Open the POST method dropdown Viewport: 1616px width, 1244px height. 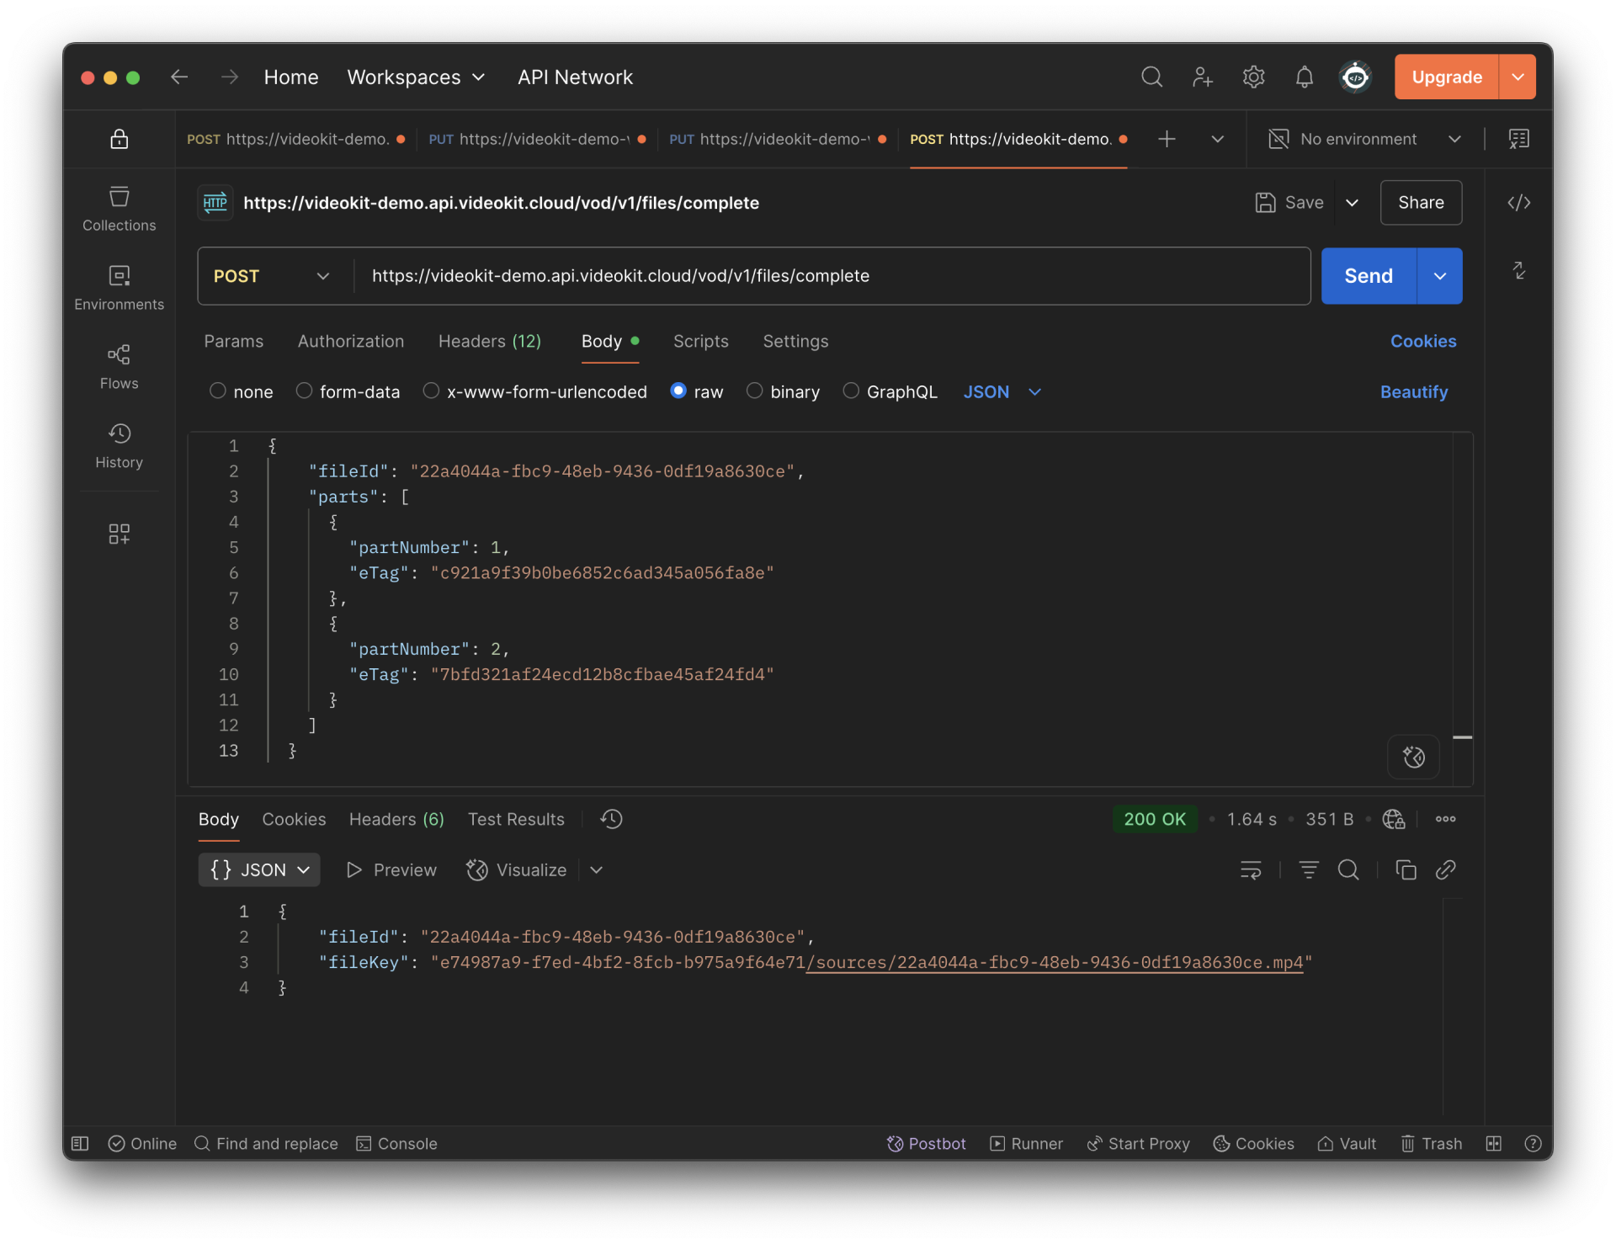270,276
